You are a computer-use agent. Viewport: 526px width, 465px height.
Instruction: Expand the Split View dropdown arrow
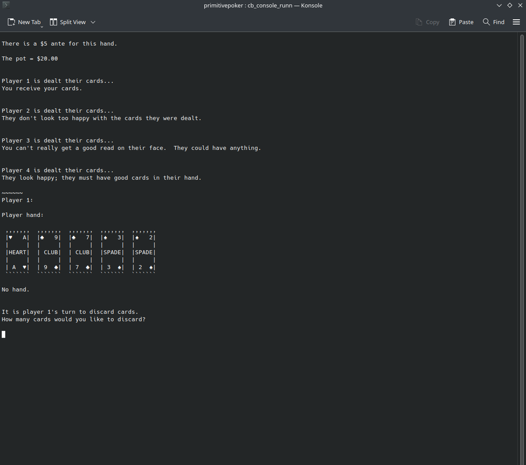(93, 22)
